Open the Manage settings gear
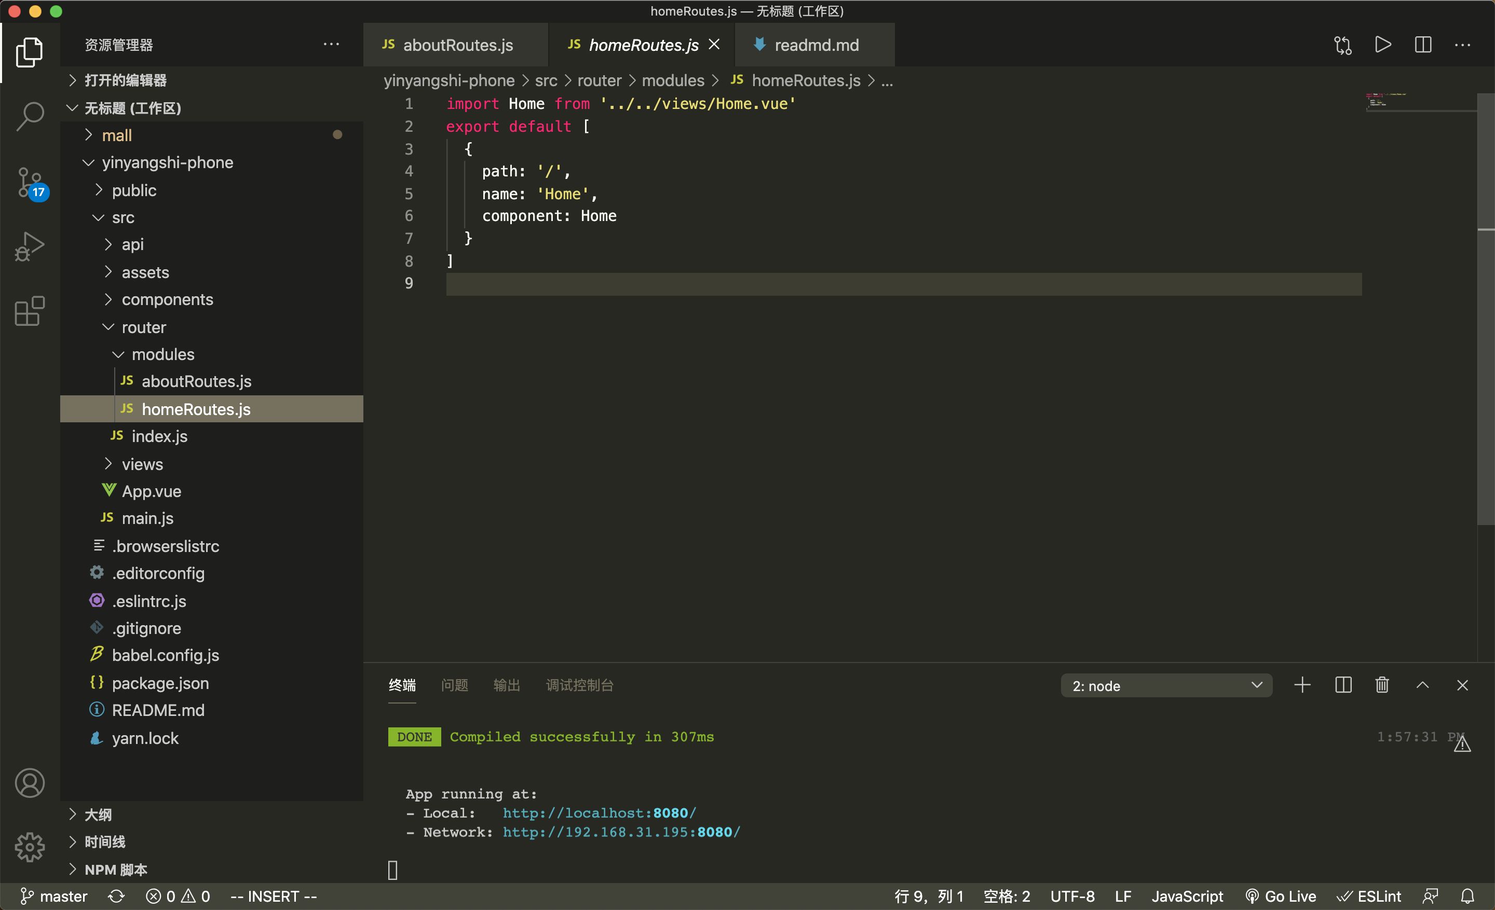Viewport: 1495px width, 910px height. 29,847
